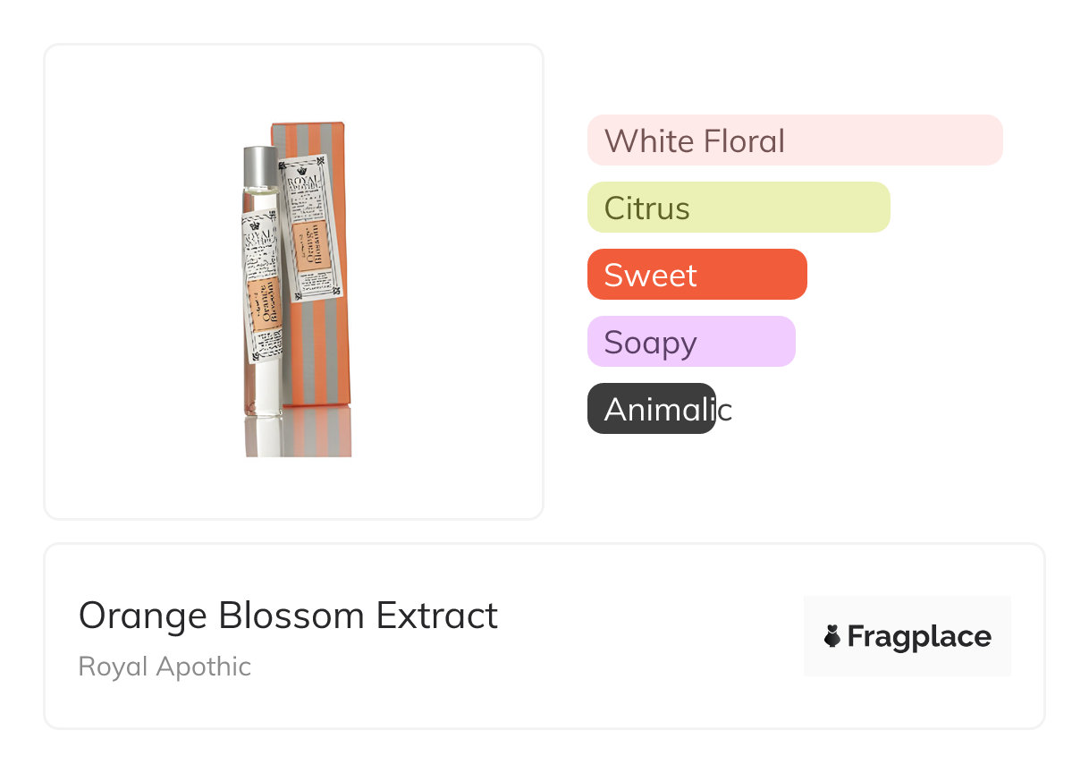This screenshot has width=1089, height=773.
Task: Click the 'Fragplace' wordmark text
Action: (x=918, y=636)
